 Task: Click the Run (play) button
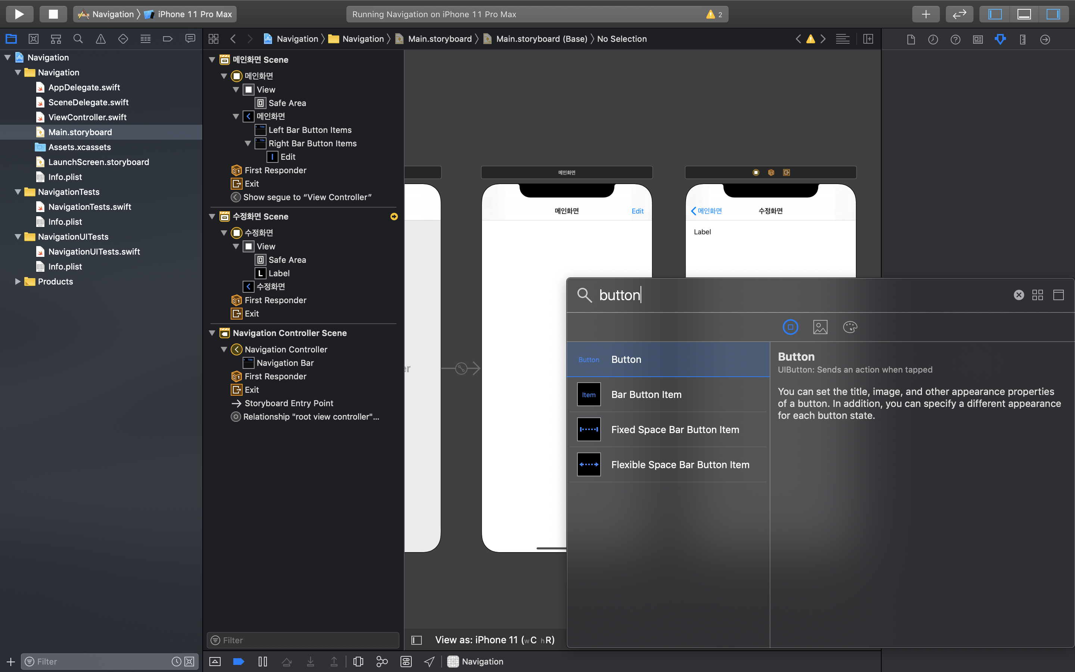[19, 14]
